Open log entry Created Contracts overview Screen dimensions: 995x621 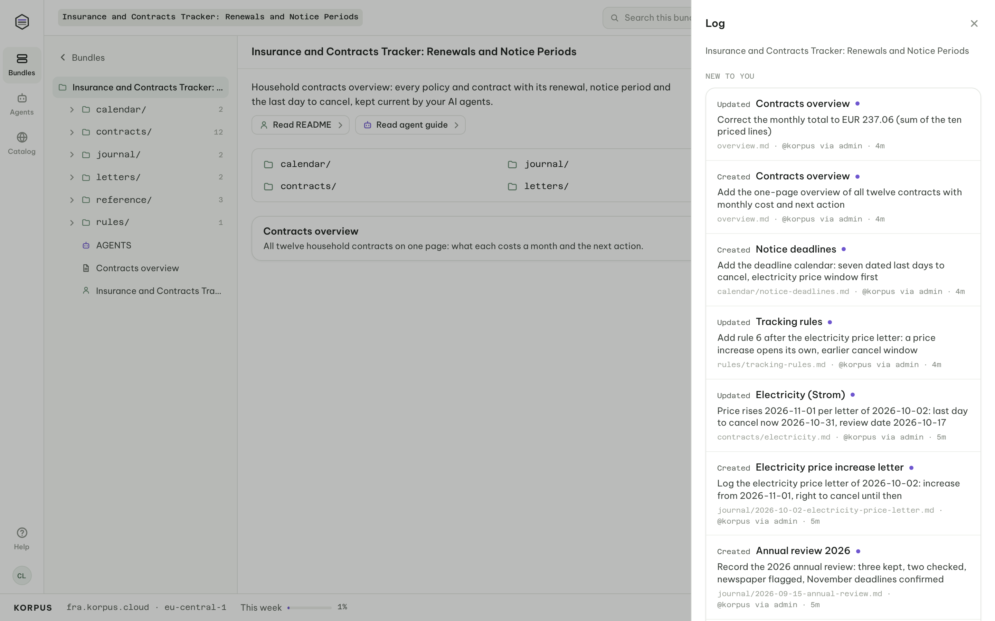[x=843, y=197]
